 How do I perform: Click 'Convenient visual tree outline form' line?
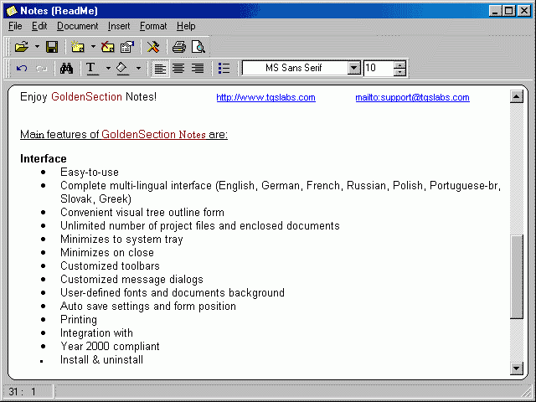pyautogui.click(x=142, y=212)
